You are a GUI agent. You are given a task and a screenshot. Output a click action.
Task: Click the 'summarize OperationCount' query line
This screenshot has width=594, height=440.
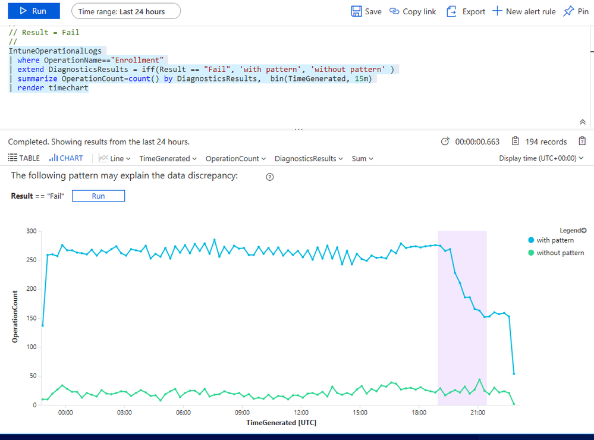click(194, 78)
